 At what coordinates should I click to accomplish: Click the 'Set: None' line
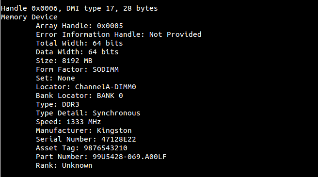55,78
